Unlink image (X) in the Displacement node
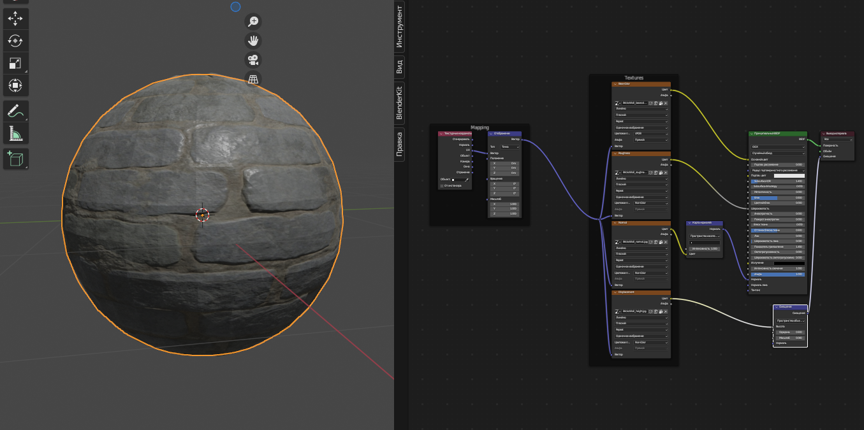 (x=666, y=312)
